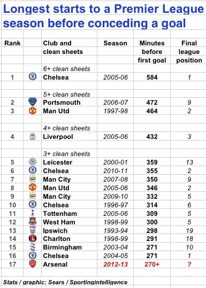206x288 pixels.
Task: Click the Liverpool club crest
Action: point(33,136)
